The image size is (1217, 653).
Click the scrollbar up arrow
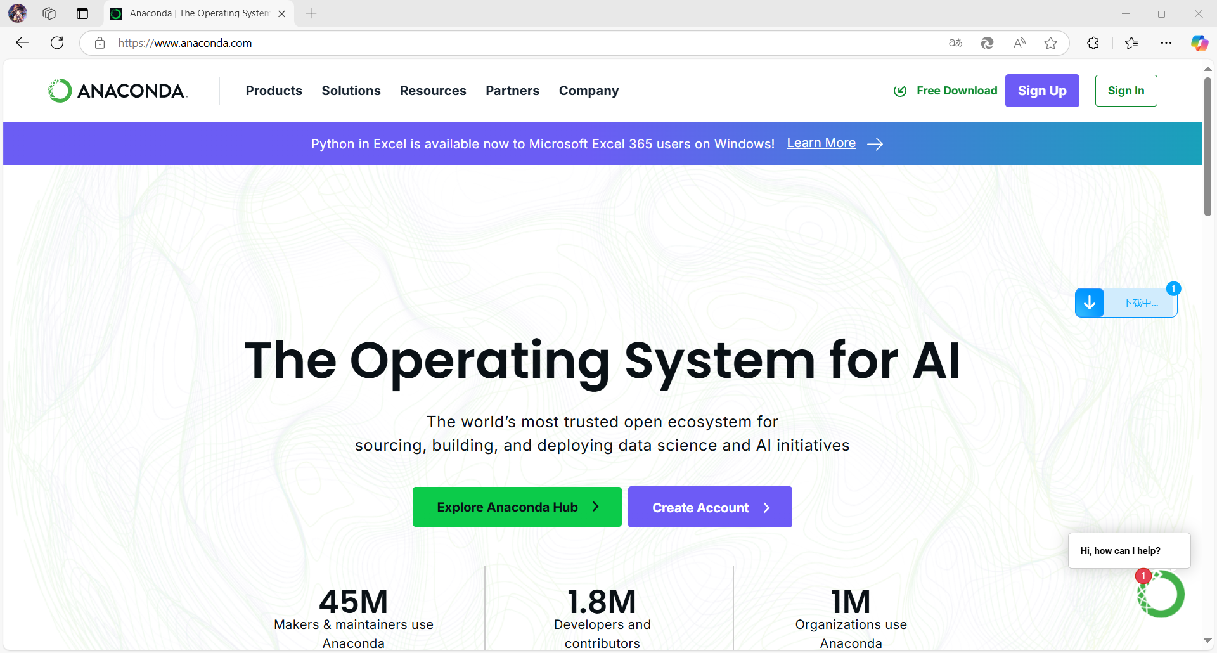(1207, 68)
